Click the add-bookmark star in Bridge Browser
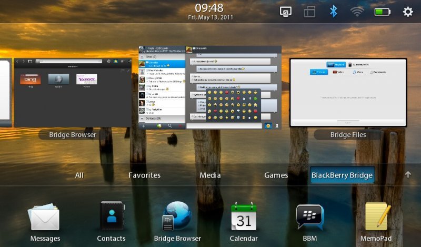 [123, 61]
